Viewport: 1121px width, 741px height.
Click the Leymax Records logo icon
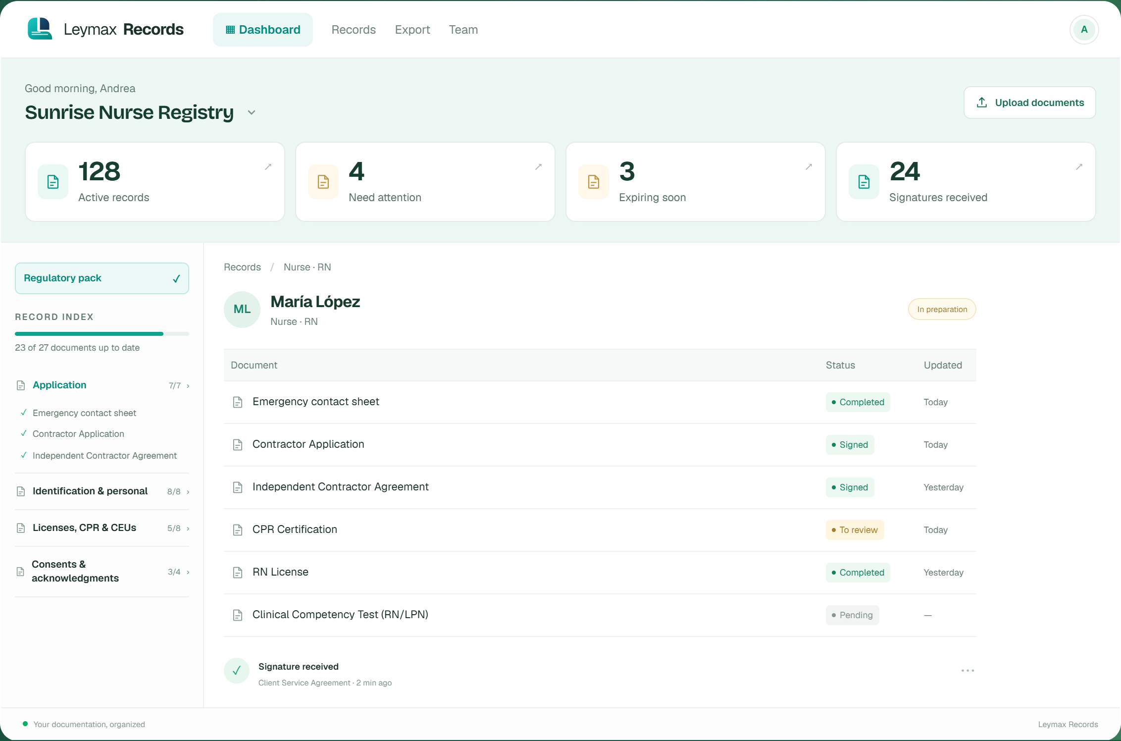click(40, 29)
